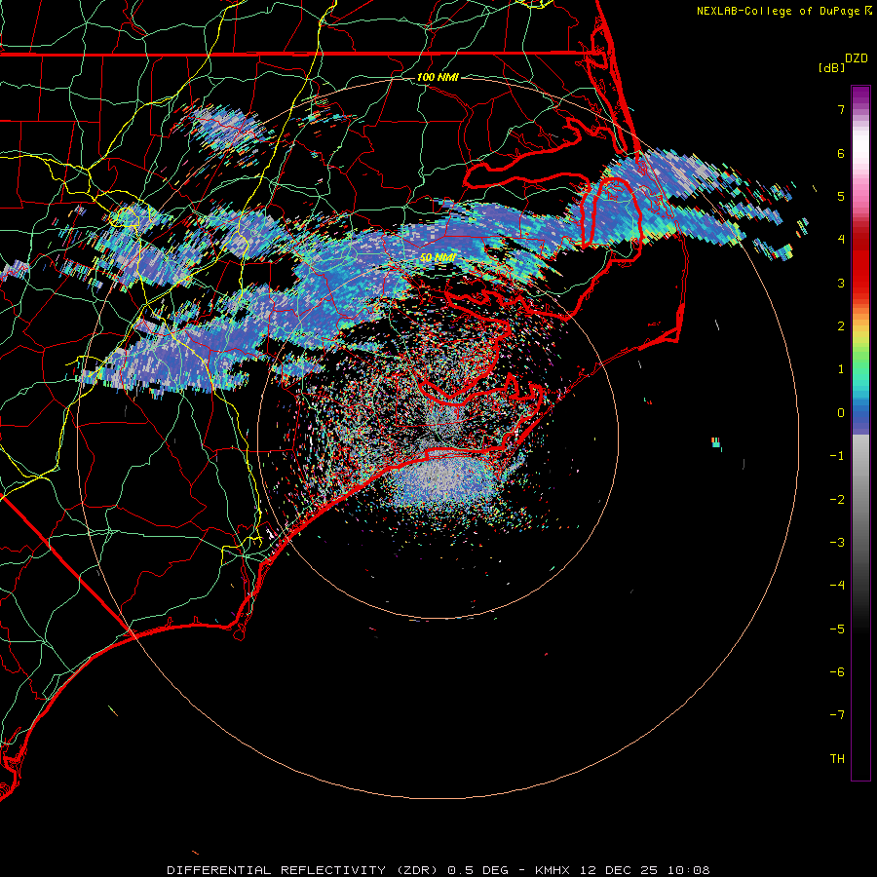Click the -7 dB value on color scale
The height and width of the screenshot is (877, 877).
(837, 715)
